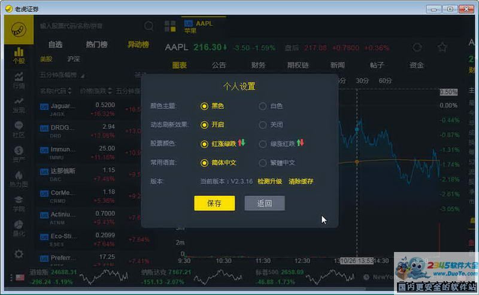Click the 清除缓存 clear cache link
The height and width of the screenshot is (295, 479).
pos(301,182)
